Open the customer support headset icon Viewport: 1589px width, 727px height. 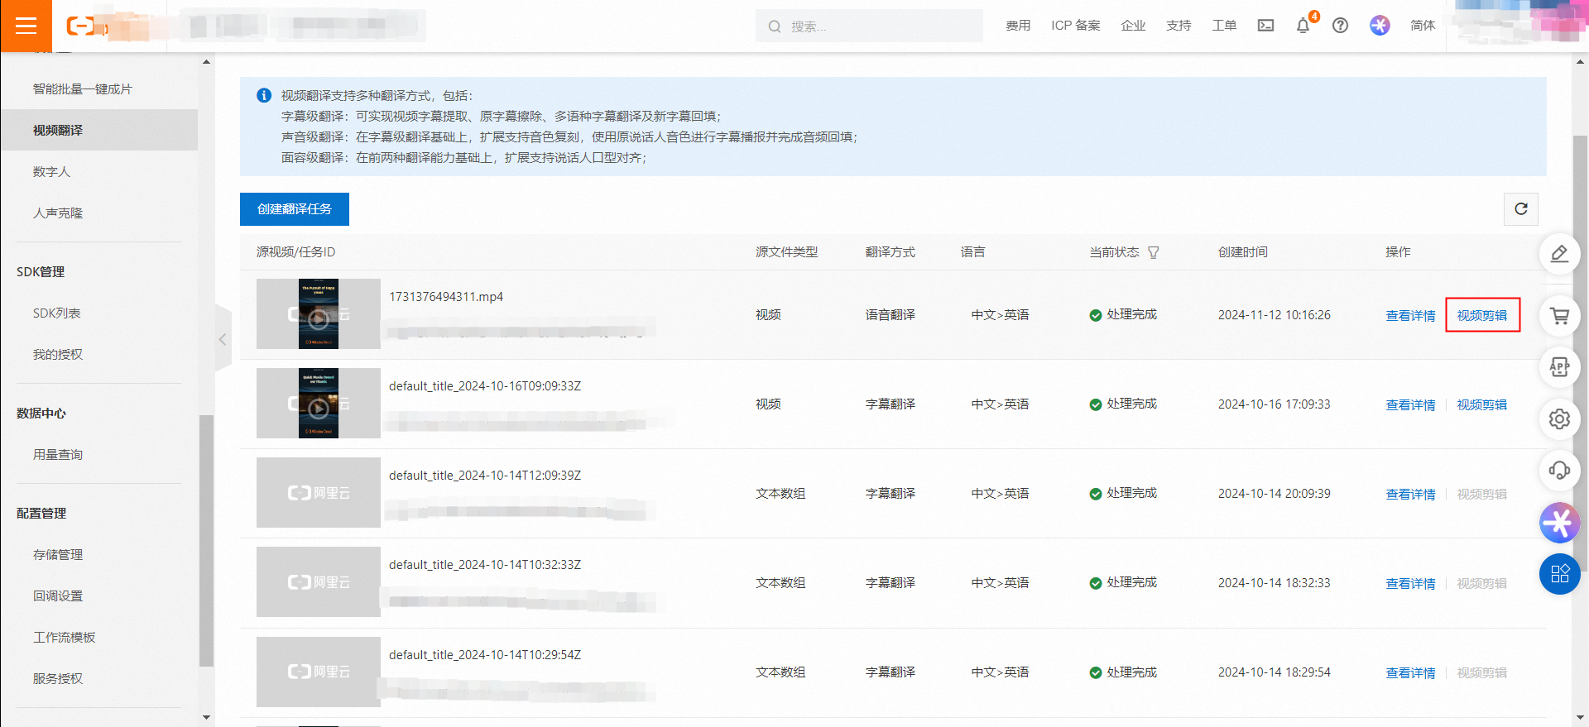pyautogui.click(x=1559, y=471)
